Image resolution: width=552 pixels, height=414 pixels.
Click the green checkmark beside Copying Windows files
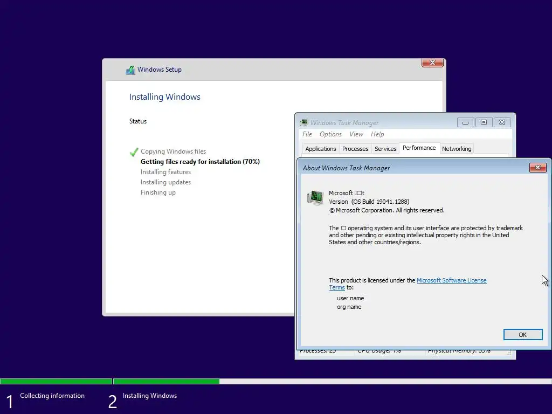[134, 152]
